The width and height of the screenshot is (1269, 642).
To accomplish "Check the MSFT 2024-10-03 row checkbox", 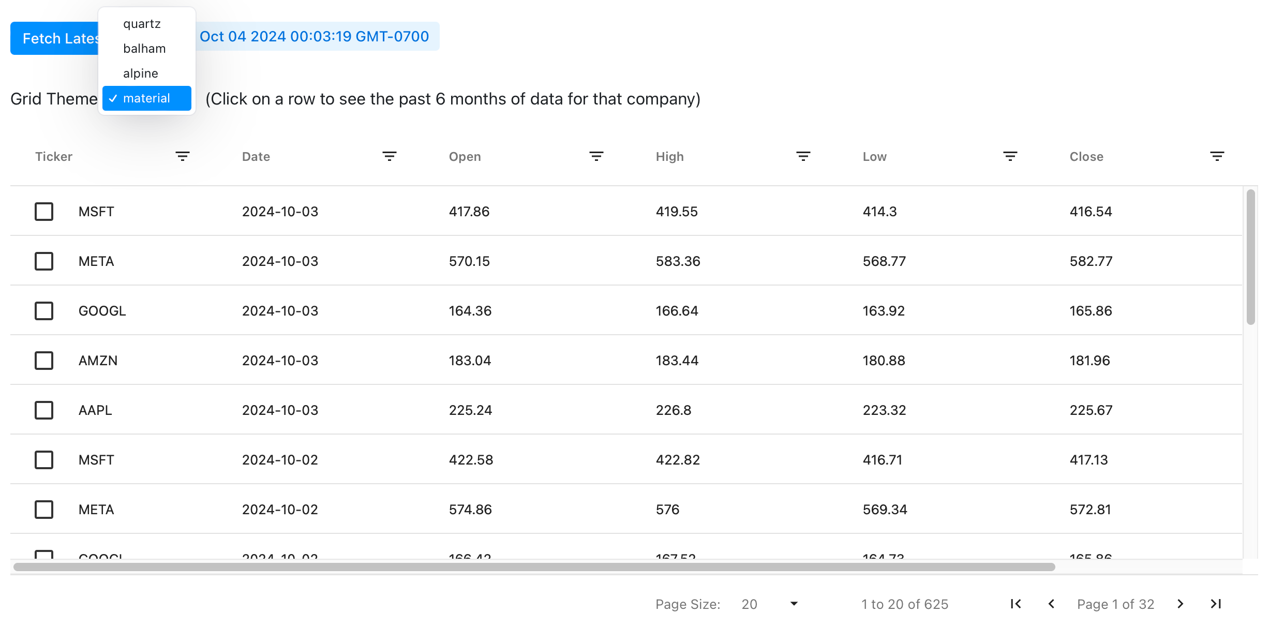I will [x=44, y=212].
